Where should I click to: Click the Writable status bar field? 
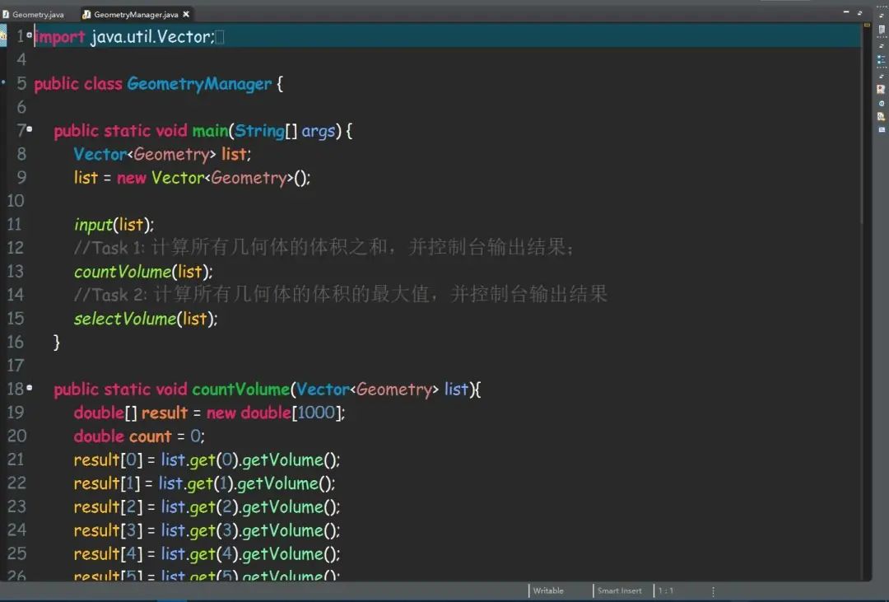click(548, 590)
